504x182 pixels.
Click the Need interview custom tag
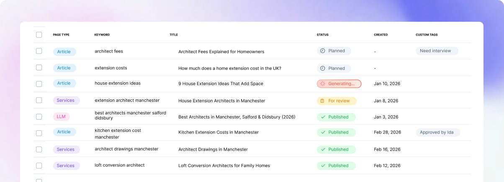coord(437,51)
